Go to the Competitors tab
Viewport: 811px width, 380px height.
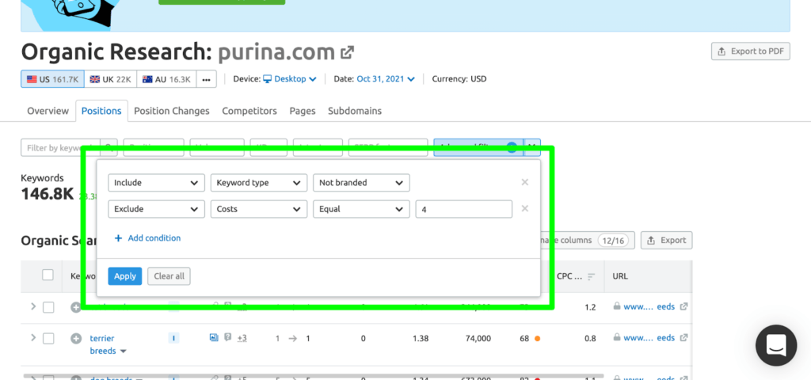249,111
